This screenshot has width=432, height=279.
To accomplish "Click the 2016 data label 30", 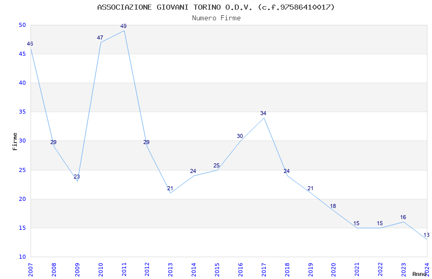I will [x=240, y=136].
